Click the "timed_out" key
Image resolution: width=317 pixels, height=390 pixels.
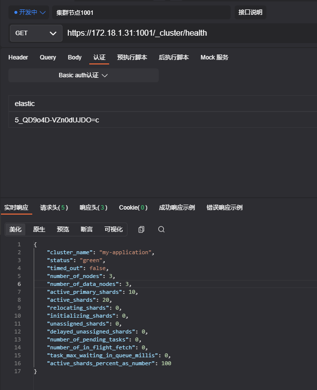pos(65,268)
